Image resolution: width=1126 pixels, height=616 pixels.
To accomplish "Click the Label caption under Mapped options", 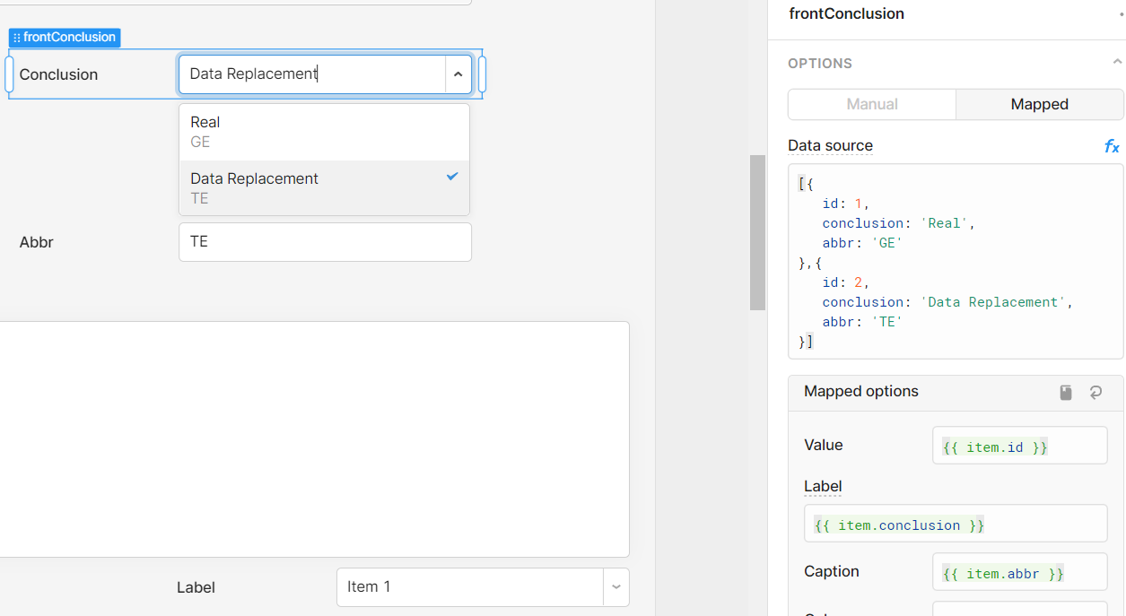I will point(823,486).
